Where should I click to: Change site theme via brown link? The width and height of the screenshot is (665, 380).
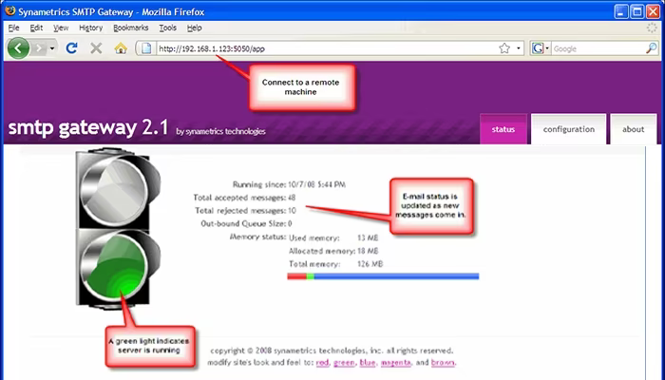(x=443, y=363)
